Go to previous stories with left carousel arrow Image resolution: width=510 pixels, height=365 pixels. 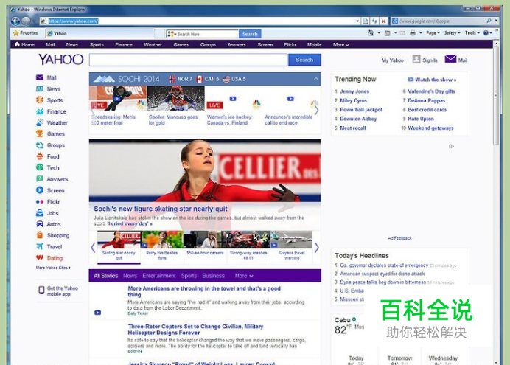point(93,248)
